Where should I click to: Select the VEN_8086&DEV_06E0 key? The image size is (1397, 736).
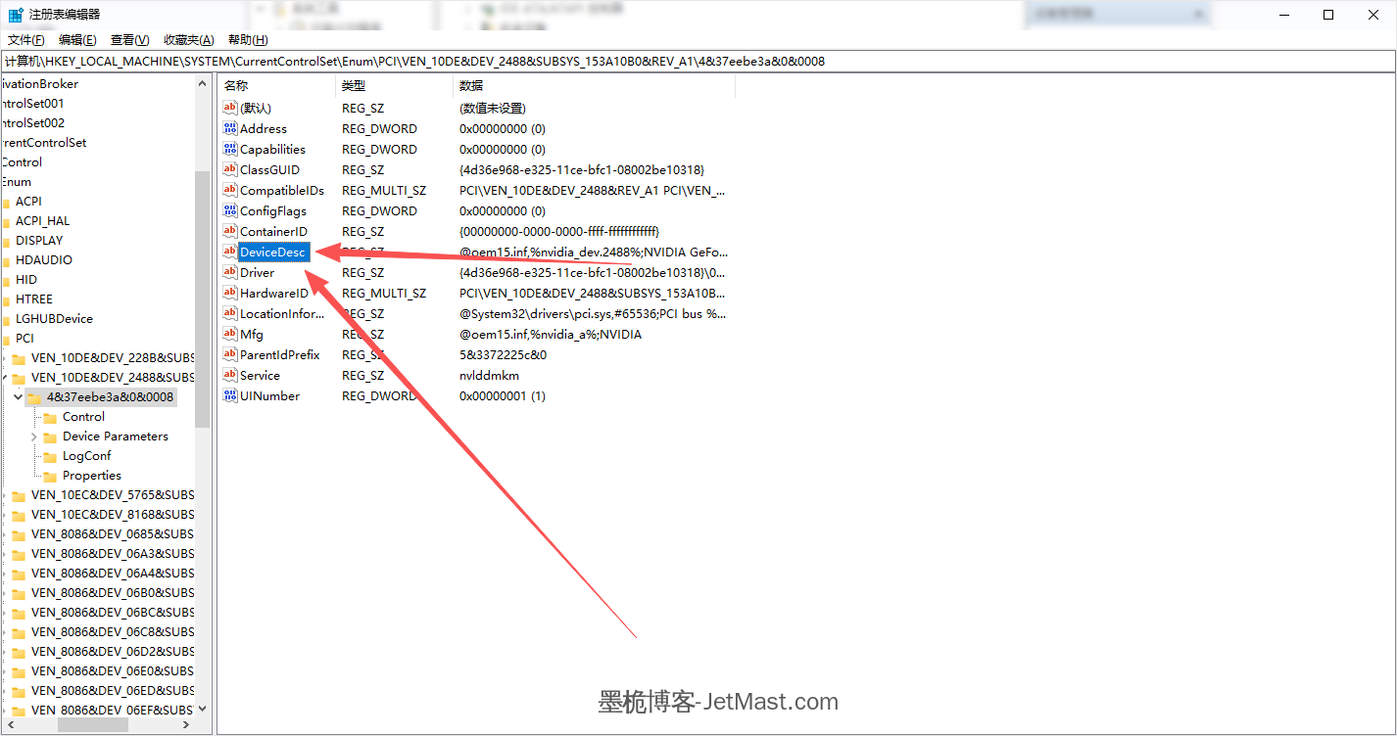point(113,671)
